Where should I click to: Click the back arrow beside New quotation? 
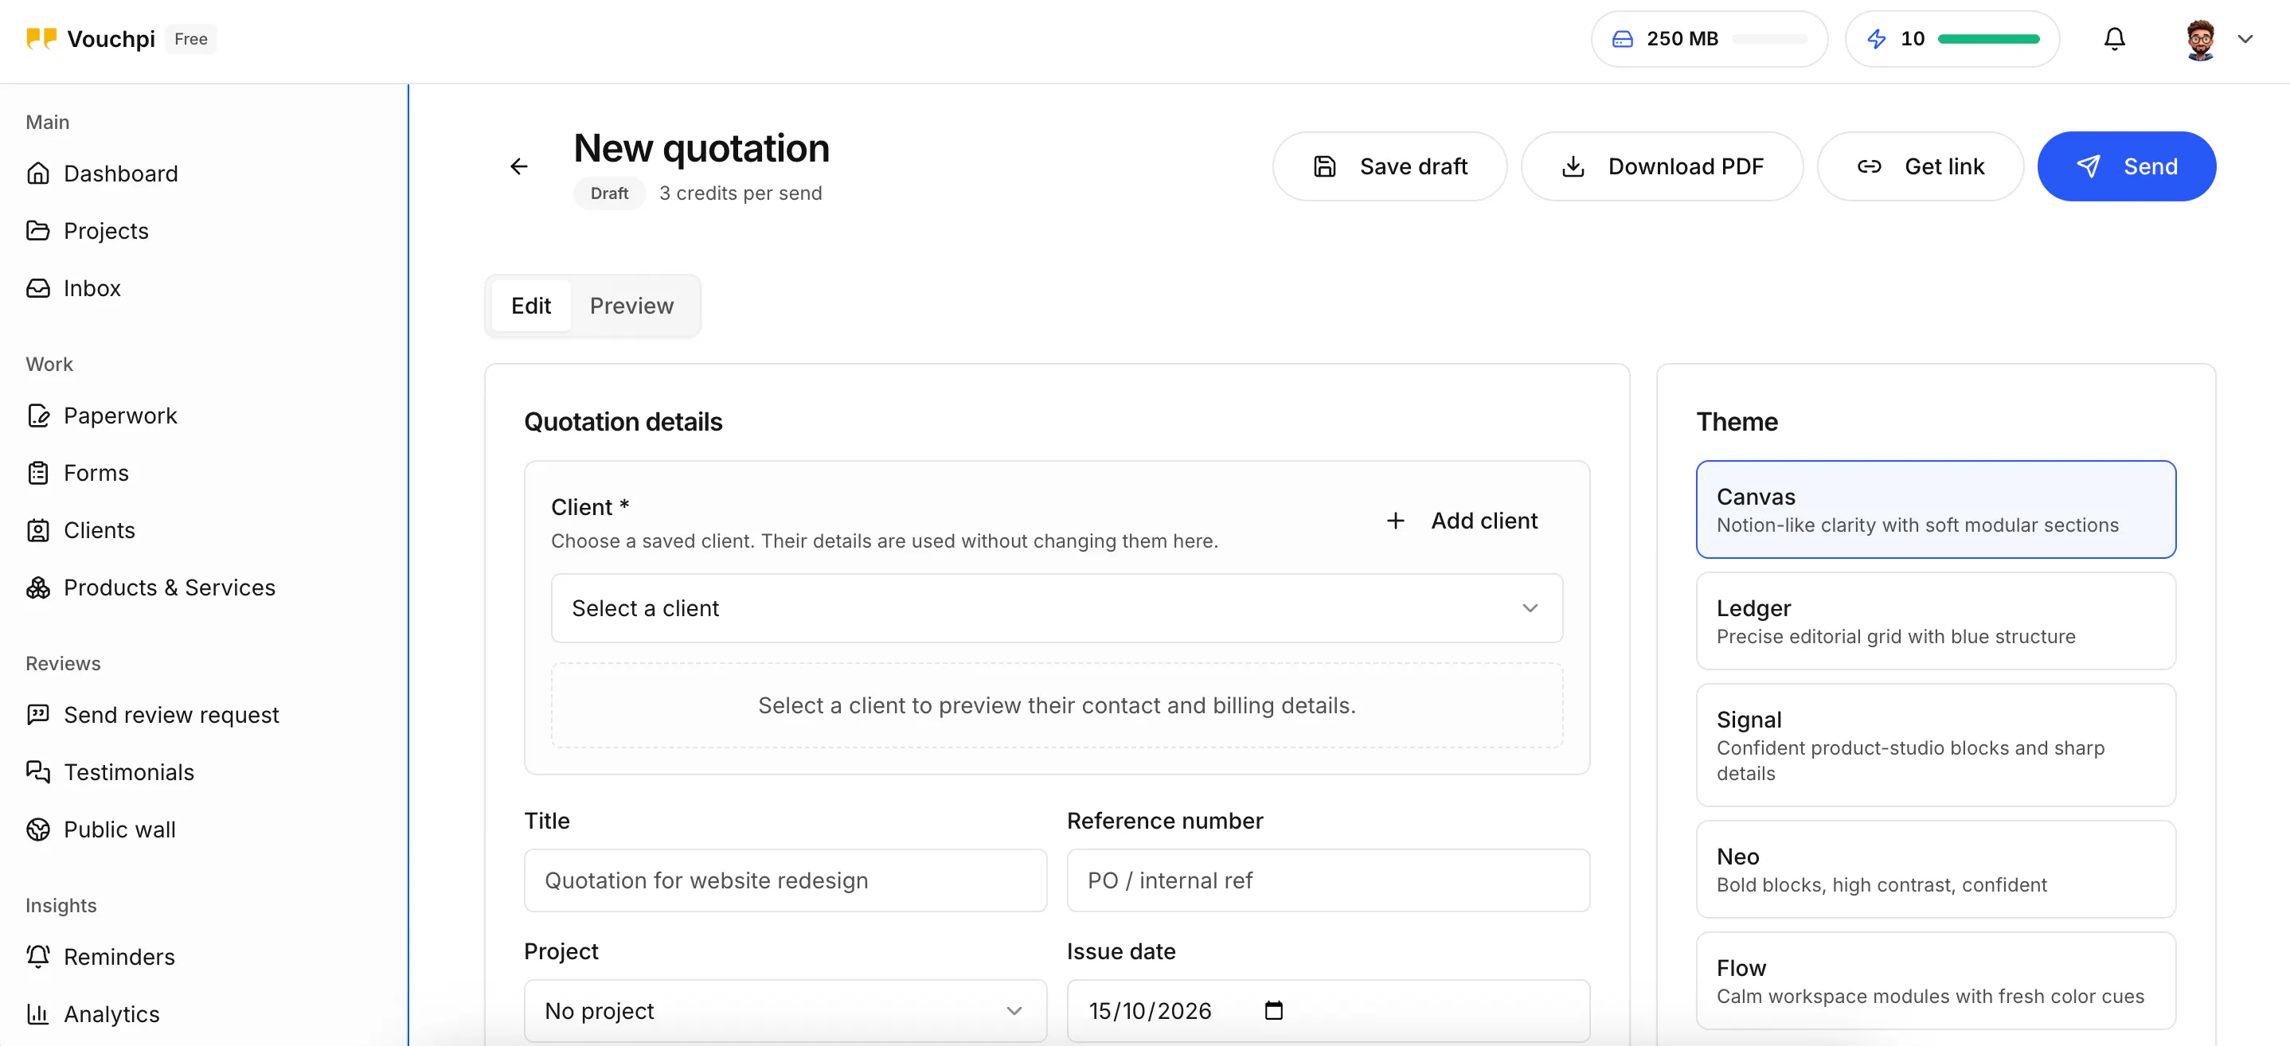pos(519,166)
